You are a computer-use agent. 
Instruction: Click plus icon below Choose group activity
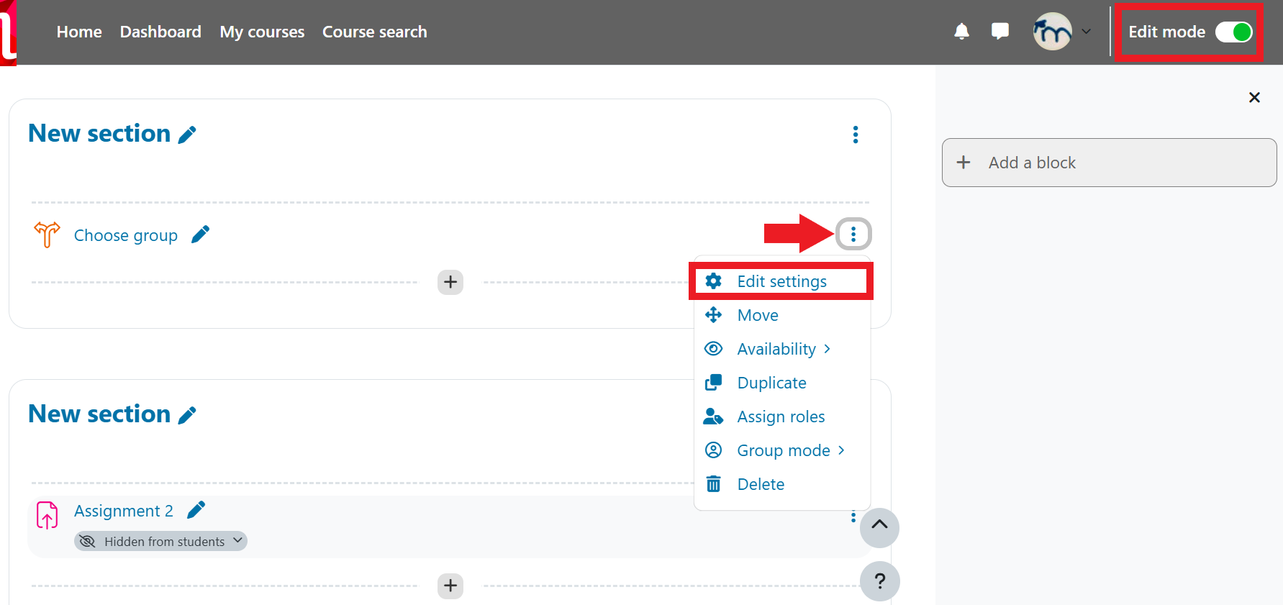click(450, 282)
